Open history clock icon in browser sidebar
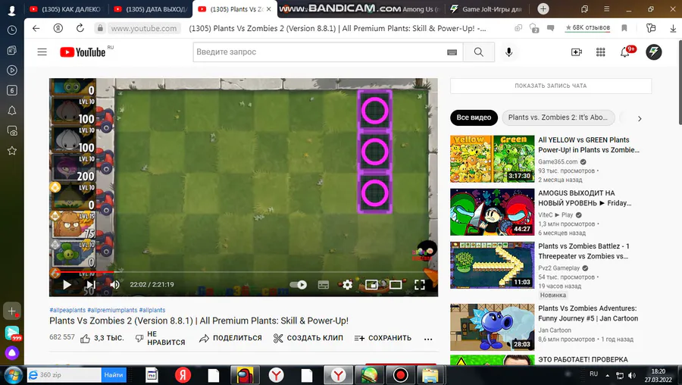The width and height of the screenshot is (682, 385). pos(11,30)
